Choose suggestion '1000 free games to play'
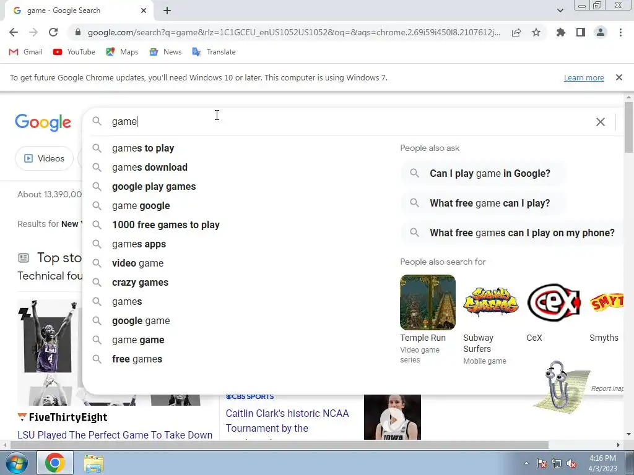634x475 pixels. tap(166, 225)
